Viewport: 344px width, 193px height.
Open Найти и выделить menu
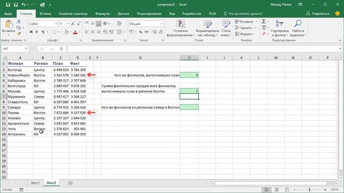298,28
